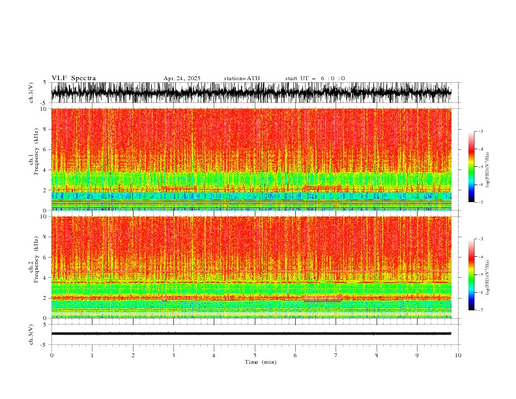Click the ch.1 frequency tick "4"
This screenshot has width=516, height=399.
tap(45, 170)
